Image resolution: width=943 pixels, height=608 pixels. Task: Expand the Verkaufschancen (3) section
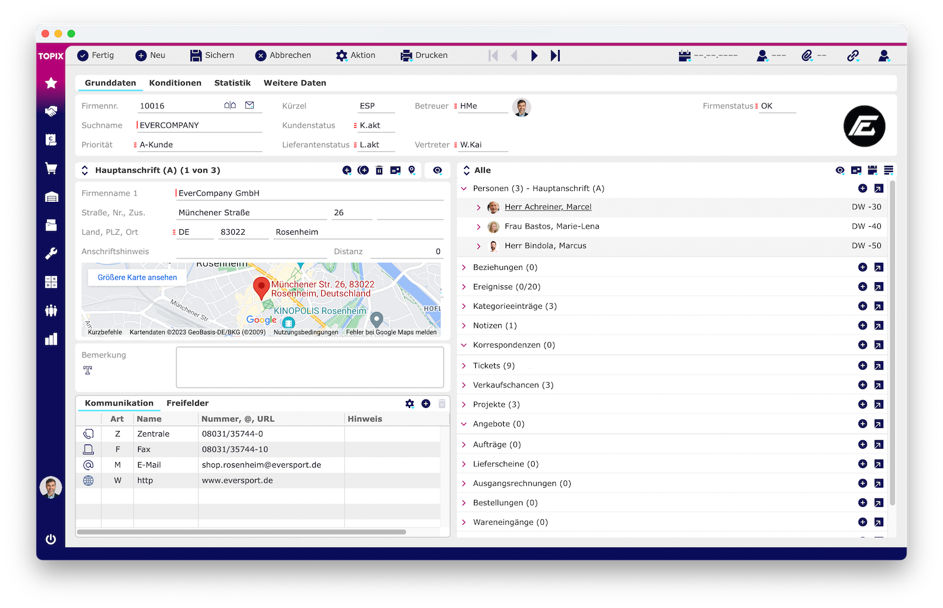tap(464, 385)
